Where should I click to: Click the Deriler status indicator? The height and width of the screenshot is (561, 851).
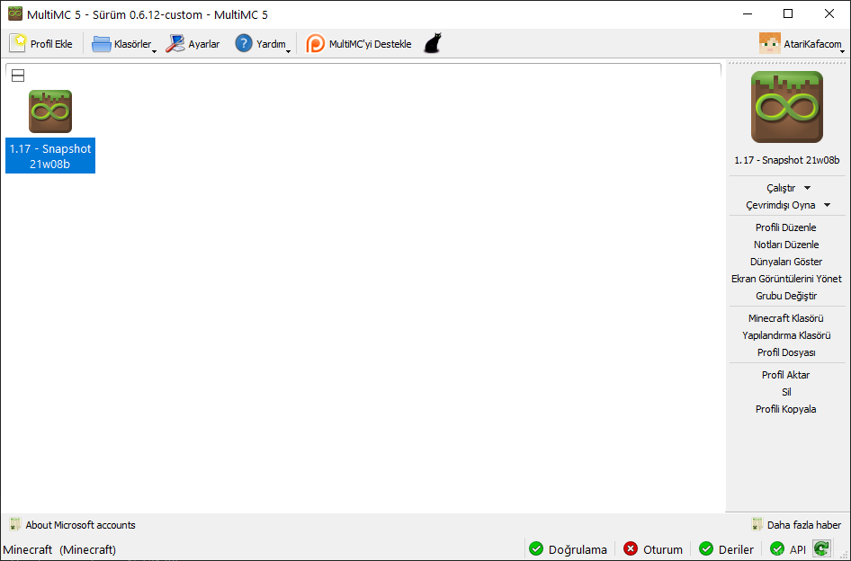[x=726, y=549]
